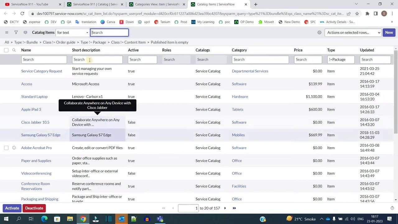Sort by the Price column header
The width and height of the screenshot is (398, 224).
(x=298, y=50)
